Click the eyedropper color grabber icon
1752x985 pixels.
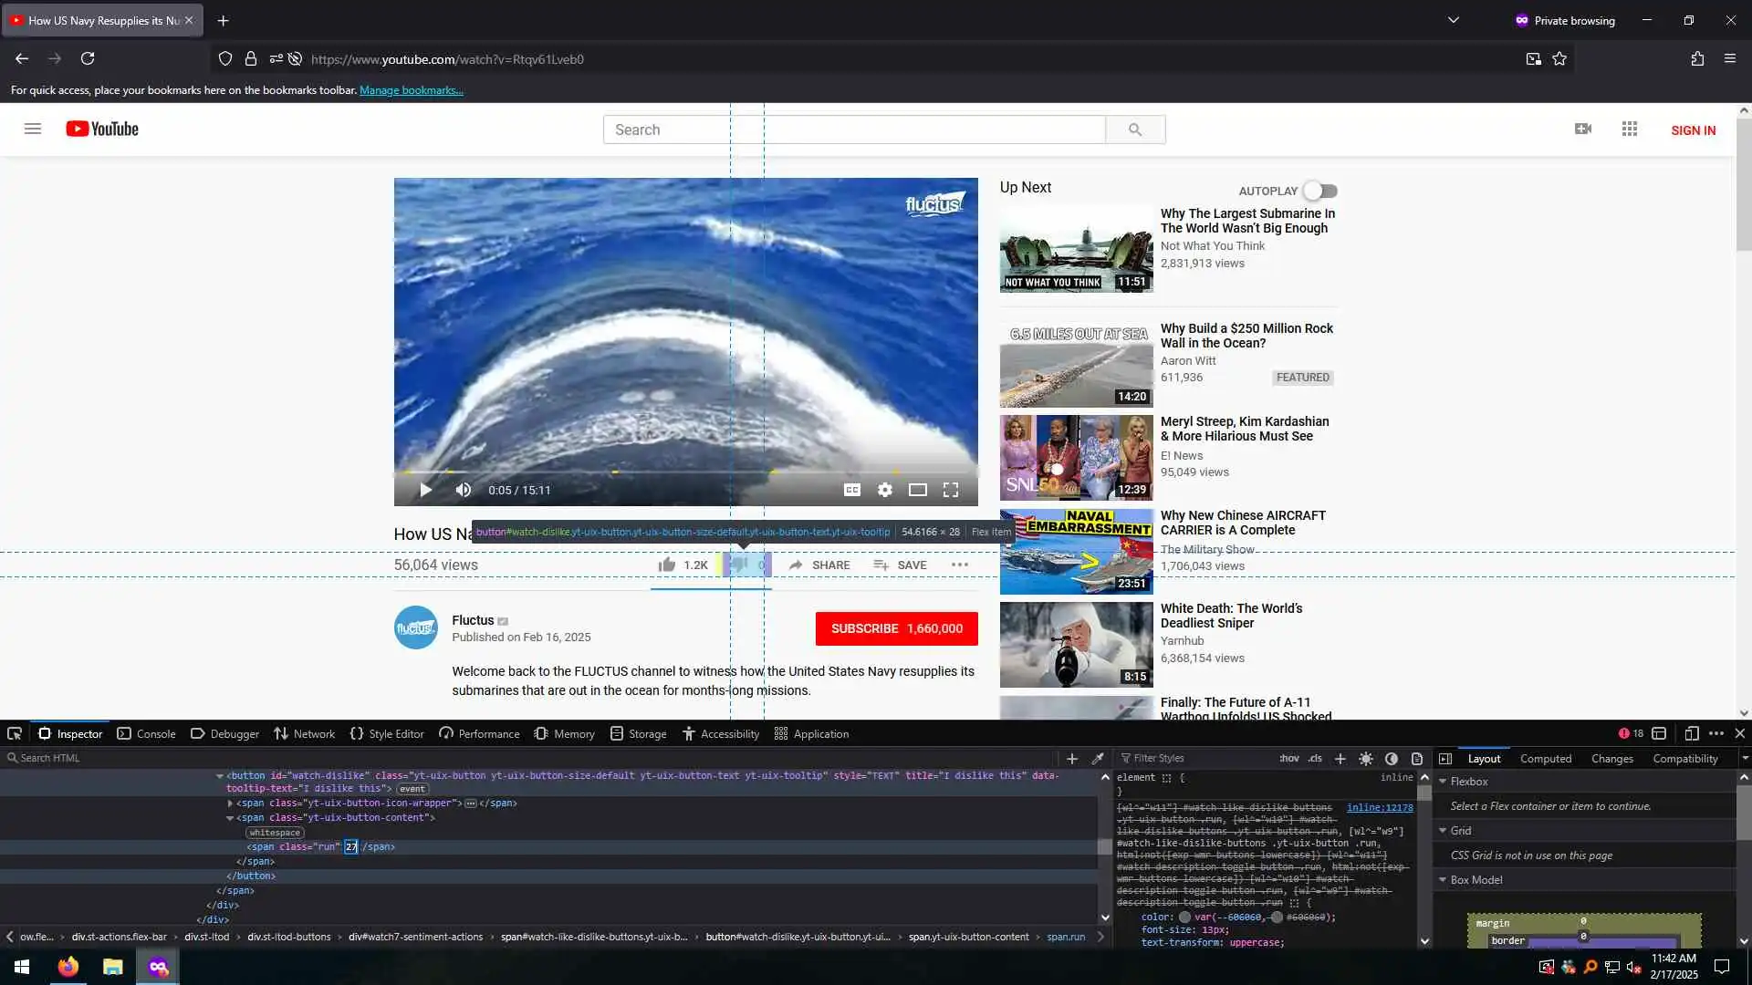click(1099, 759)
